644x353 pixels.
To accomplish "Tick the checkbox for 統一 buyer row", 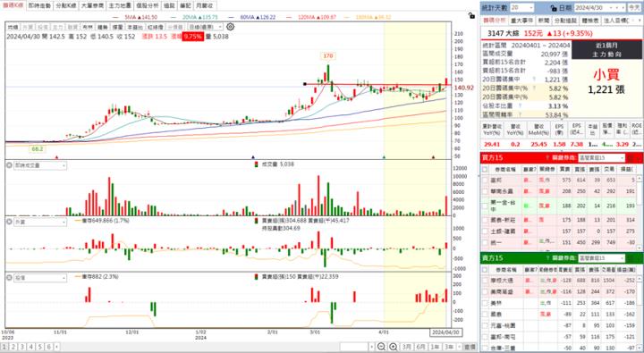I will pyautogui.click(x=485, y=242).
